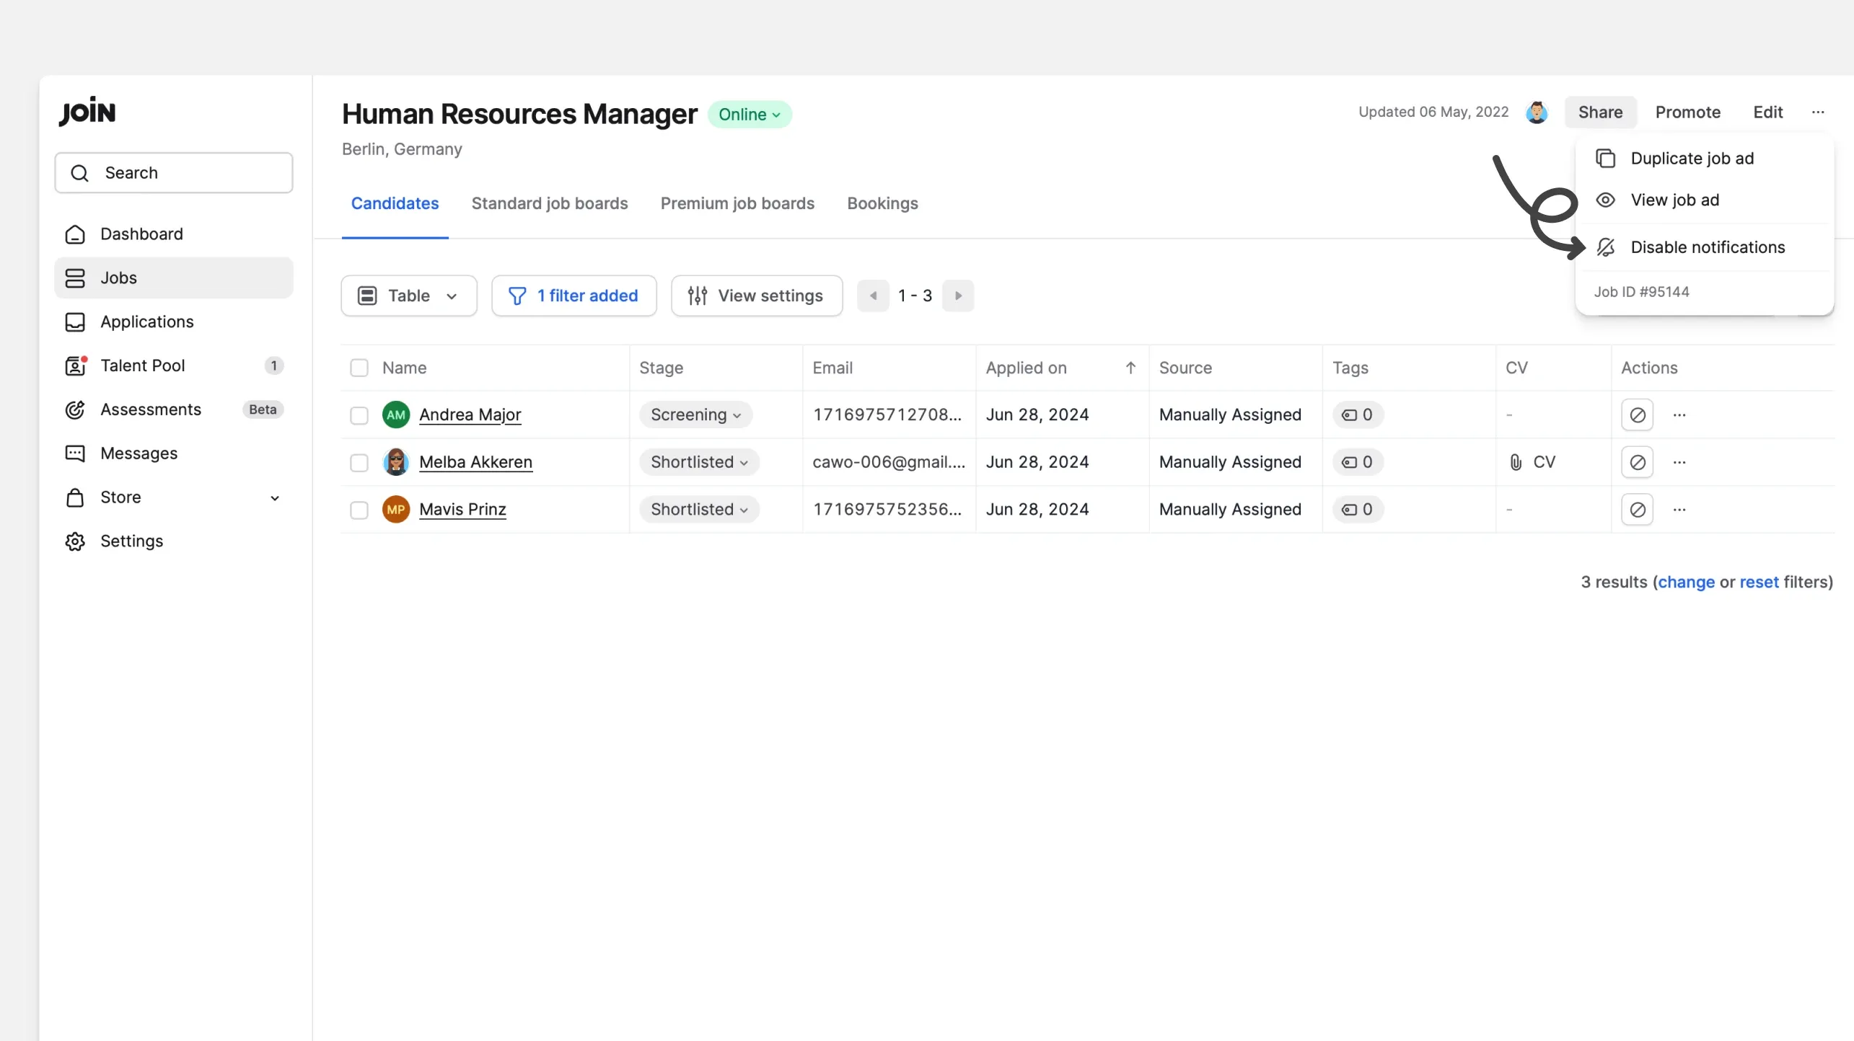Click the Dashboard home icon
The height and width of the screenshot is (1041, 1854).
[x=75, y=234]
